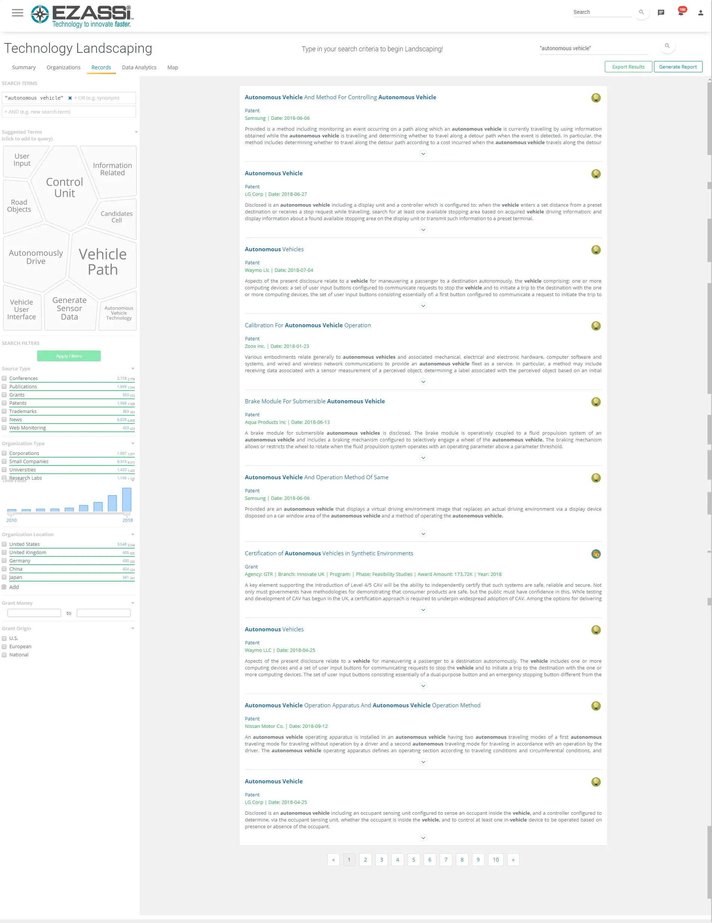Check the Germany location filter
The width and height of the screenshot is (712, 923).
click(x=4, y=561)
